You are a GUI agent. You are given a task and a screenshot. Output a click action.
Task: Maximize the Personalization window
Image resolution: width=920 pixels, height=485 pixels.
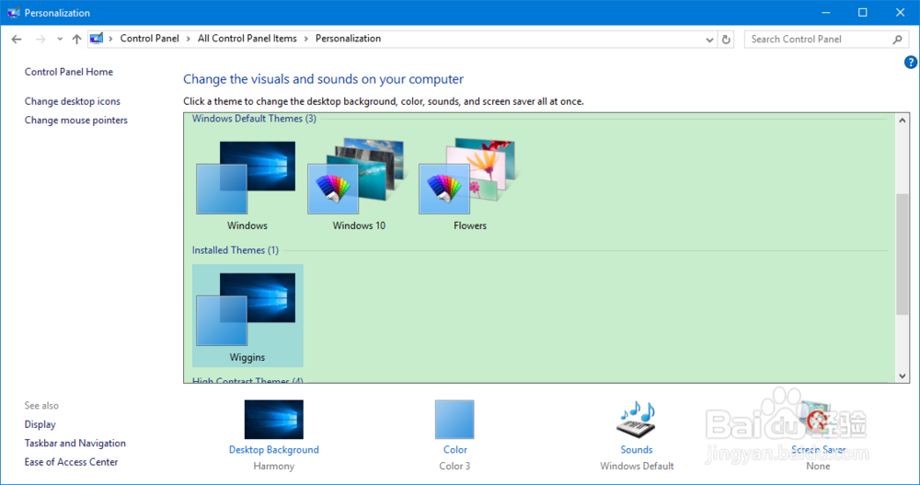coord(863,12)
